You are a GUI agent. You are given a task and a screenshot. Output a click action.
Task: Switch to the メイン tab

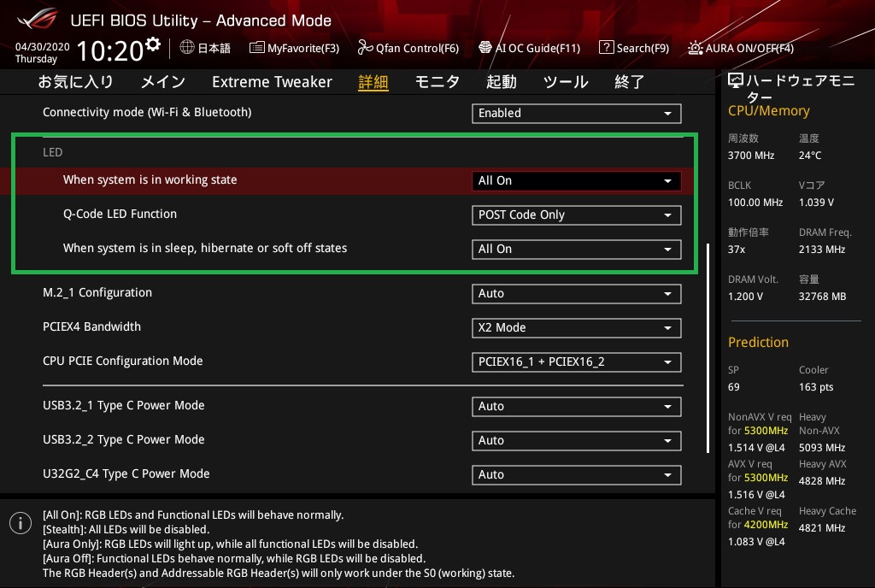tap(163, 82)
